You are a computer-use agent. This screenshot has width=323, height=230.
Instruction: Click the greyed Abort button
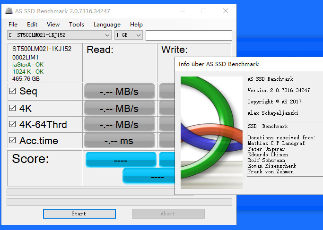[168, 213]
